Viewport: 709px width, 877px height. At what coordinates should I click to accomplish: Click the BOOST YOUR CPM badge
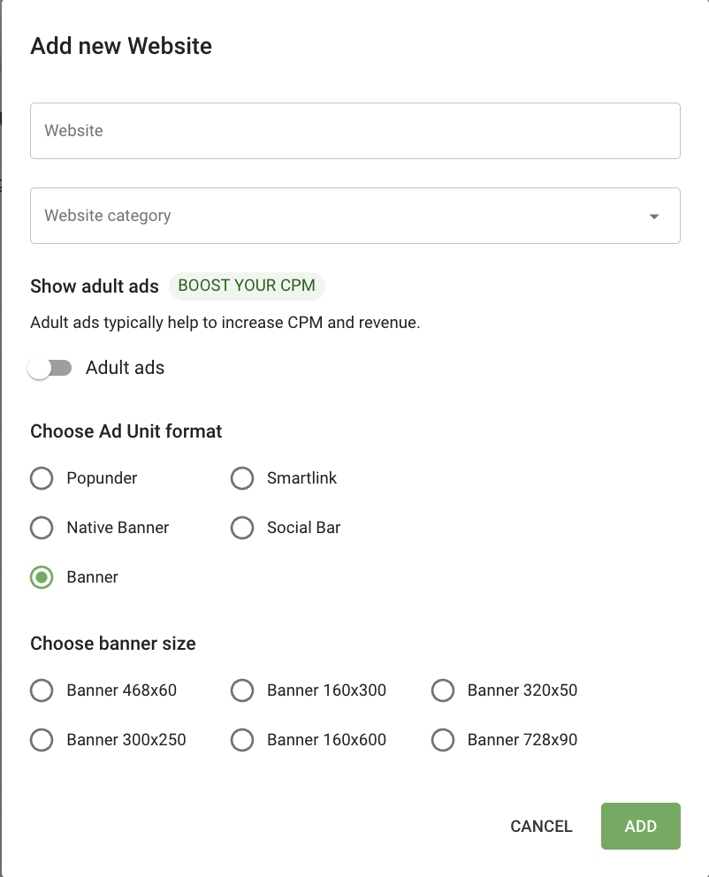click(247, 286)
